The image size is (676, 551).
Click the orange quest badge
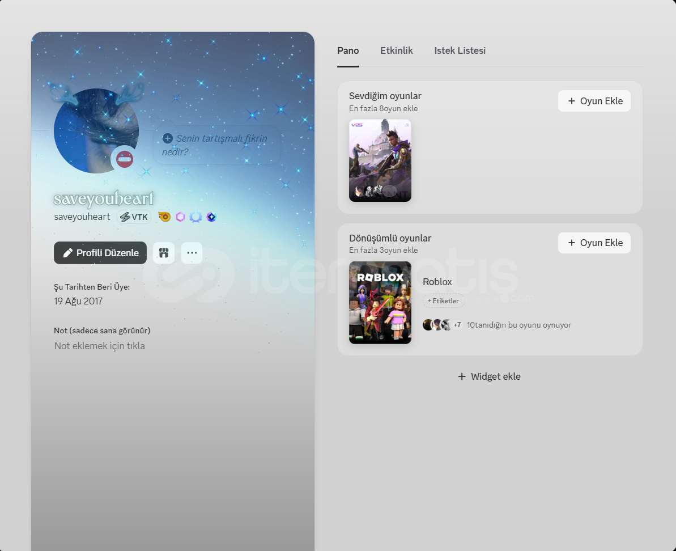(x=164, y=217)
